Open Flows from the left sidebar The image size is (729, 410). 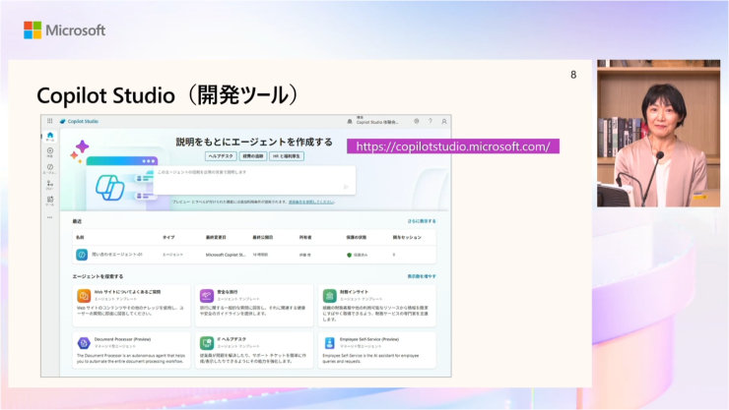click(x=49, y=185)
